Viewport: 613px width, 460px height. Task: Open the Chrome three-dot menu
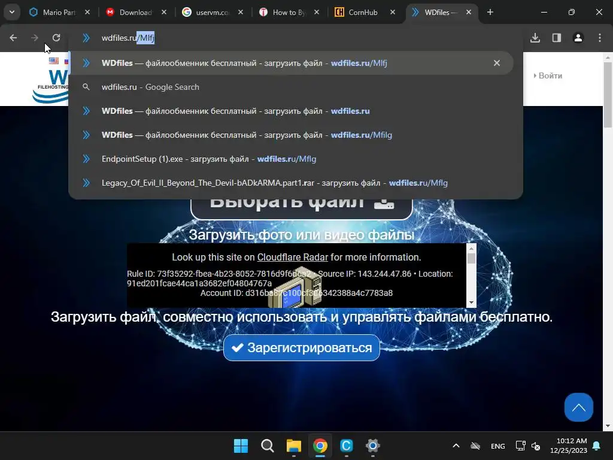tap(600, 38)
